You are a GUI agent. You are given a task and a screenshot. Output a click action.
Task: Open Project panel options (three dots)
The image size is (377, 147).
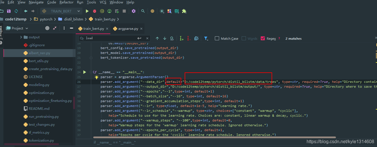pyautogui.click(x=64, y=28)
